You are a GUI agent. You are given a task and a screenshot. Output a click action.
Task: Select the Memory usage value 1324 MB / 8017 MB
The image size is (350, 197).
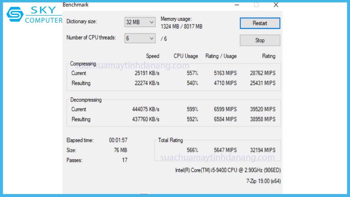tap(182, 27)
